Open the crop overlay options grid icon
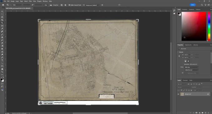The height and width of the screenshot is (114, 212). pos(62,5)
